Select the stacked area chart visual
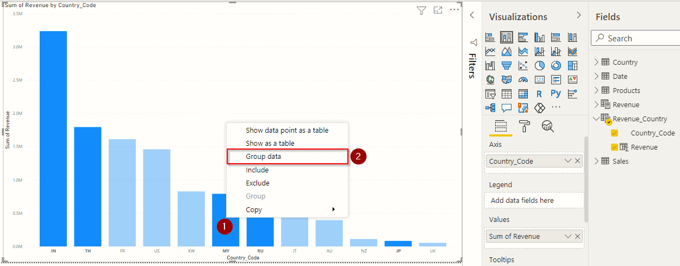The height and width of the screenshot is (266, 680). (523, 52)
